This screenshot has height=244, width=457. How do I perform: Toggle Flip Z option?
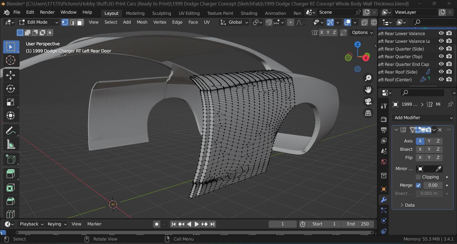[438, 158]
